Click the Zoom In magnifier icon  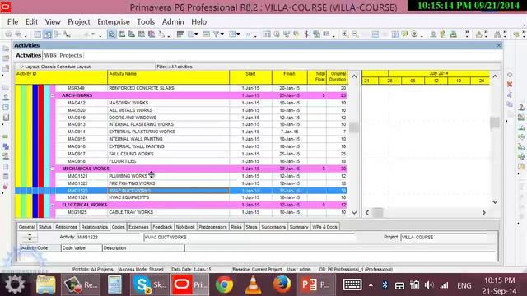pyautogui.click(x=345, y=34)
